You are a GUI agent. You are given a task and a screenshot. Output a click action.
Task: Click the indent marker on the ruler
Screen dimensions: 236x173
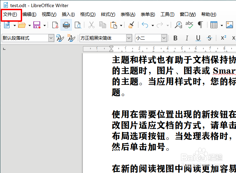(x=111, y=49)
